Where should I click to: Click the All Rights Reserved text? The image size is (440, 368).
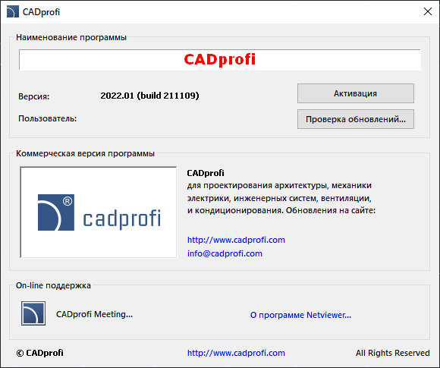pos(392,353)
